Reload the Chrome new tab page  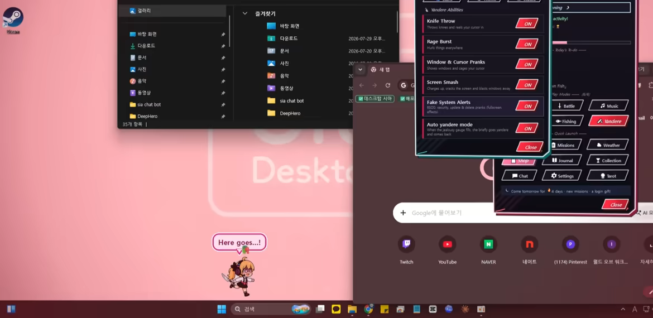(x=388, y=85)
